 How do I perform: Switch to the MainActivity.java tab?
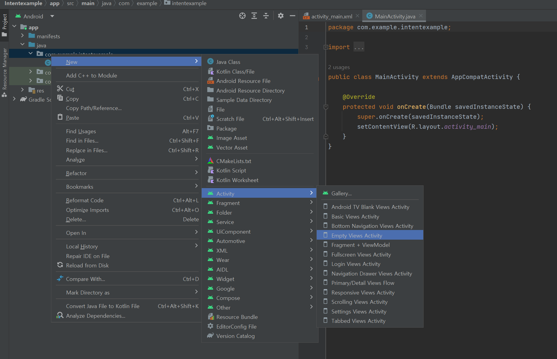(x=395, y=16)
